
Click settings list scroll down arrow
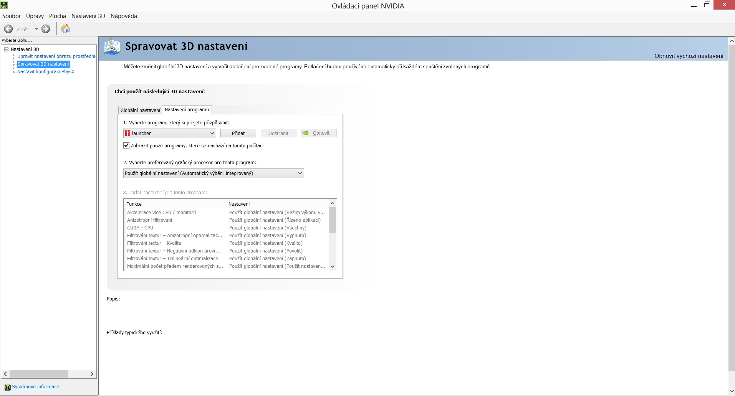click(333, 266)
